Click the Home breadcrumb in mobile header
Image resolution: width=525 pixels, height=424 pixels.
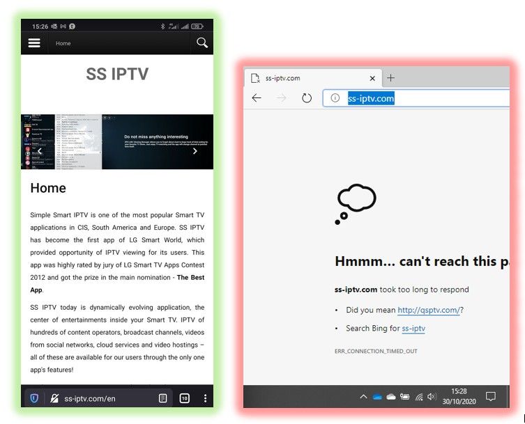pyautogui.click(x=63, y=43)
